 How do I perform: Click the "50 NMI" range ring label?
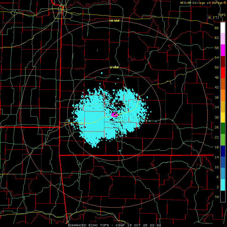[114, 67]
